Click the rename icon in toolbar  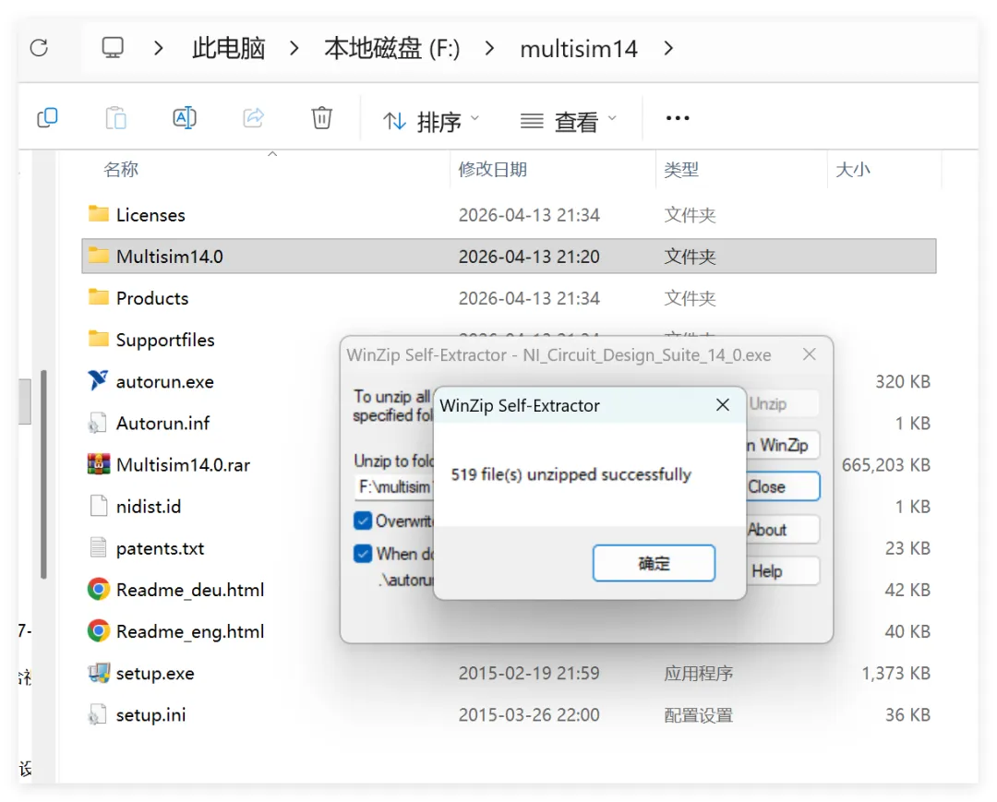point(185,118)
